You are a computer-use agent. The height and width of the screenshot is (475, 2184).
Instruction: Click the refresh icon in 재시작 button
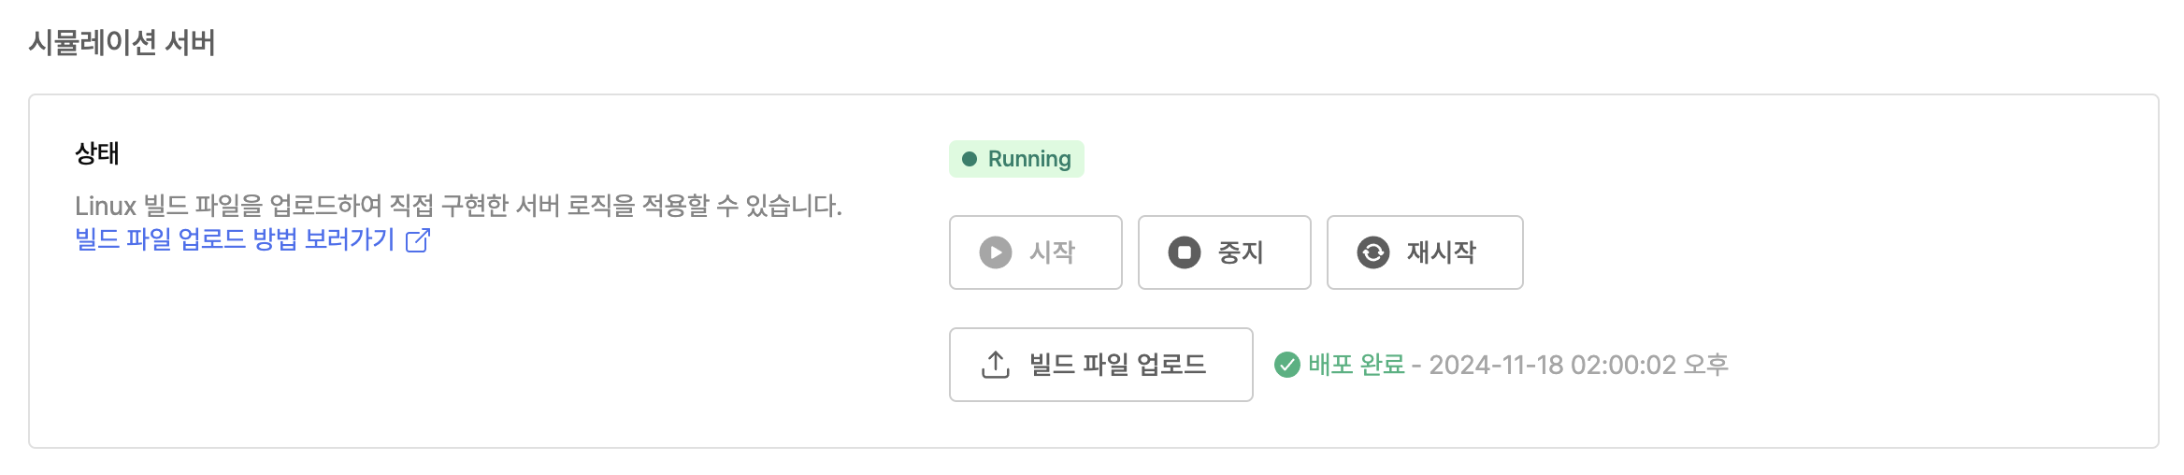click(1373, 252)
